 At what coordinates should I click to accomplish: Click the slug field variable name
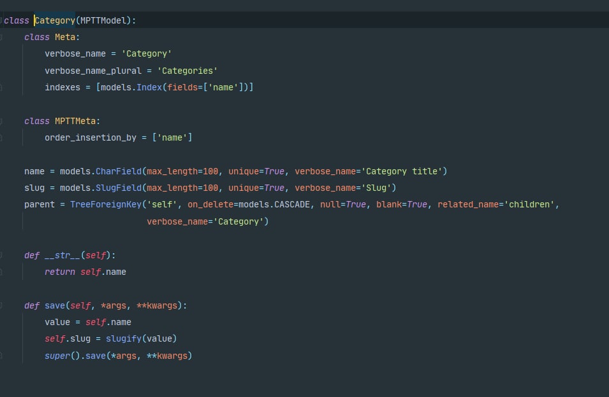pos(34,188)
